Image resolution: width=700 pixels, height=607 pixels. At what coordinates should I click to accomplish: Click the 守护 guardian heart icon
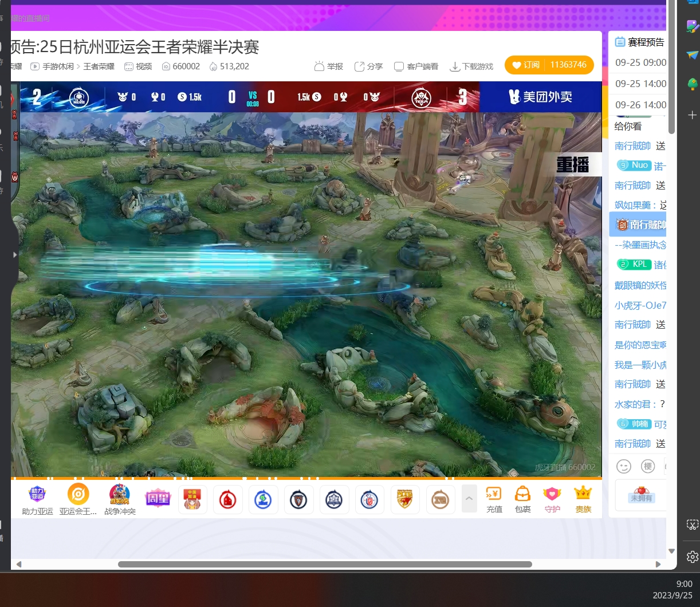pos(552,499)
